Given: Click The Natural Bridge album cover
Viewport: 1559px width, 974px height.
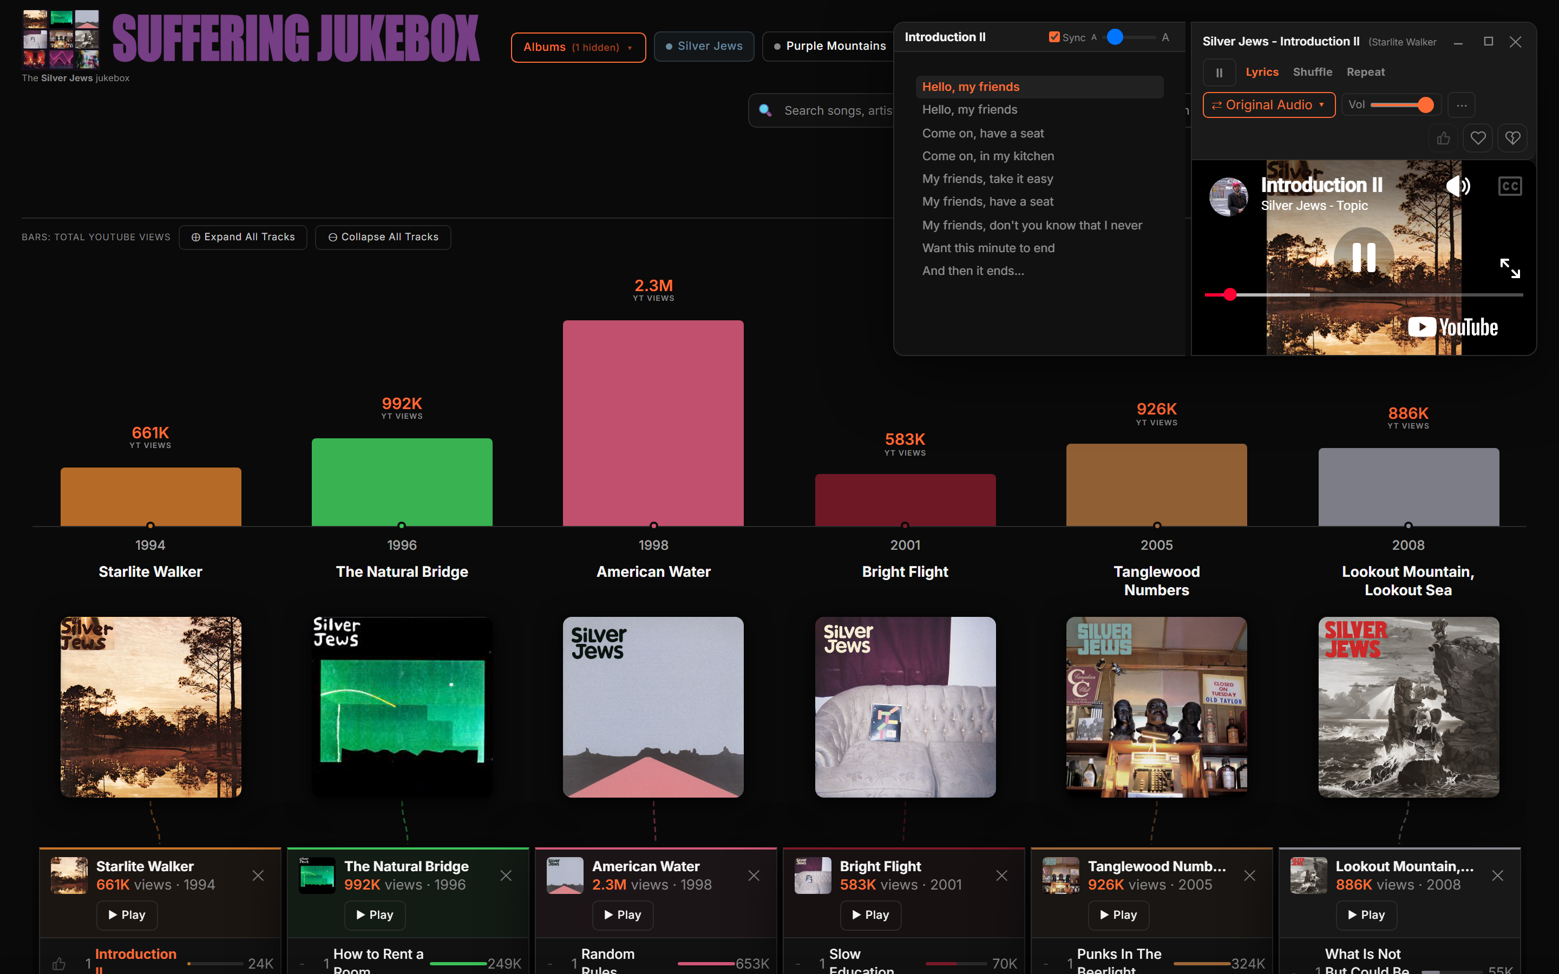Looking at the screenshot, I should 402,707.
